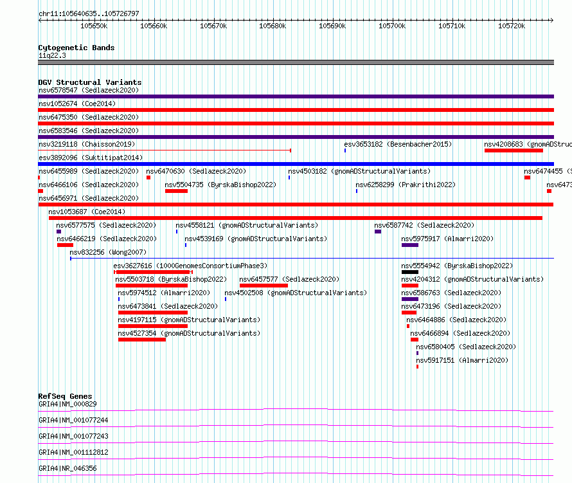Select nsv4527354 (gnomADStructuralVariants) label
572x483 pixels.
(x=189, y=333)
